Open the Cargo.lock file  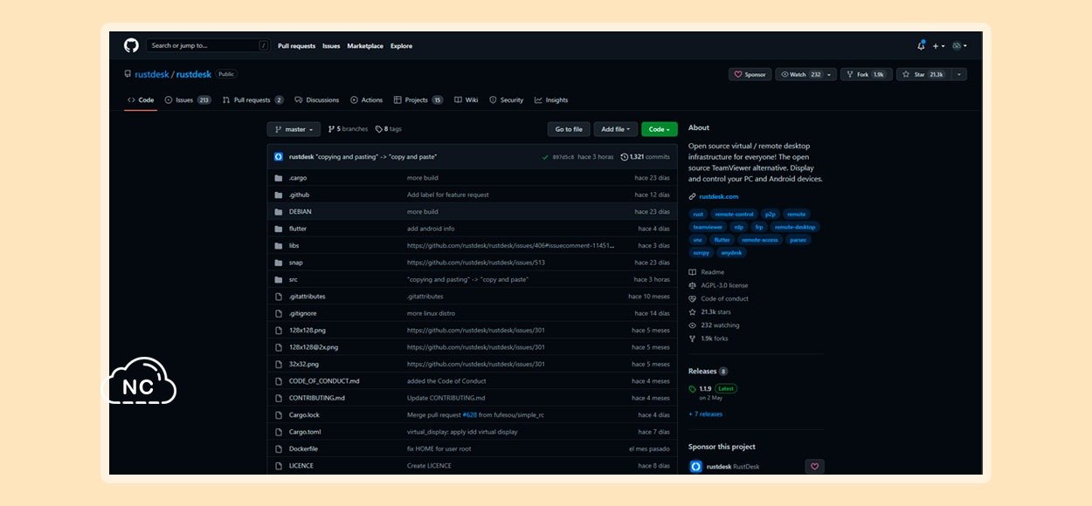tap(304, 415)
